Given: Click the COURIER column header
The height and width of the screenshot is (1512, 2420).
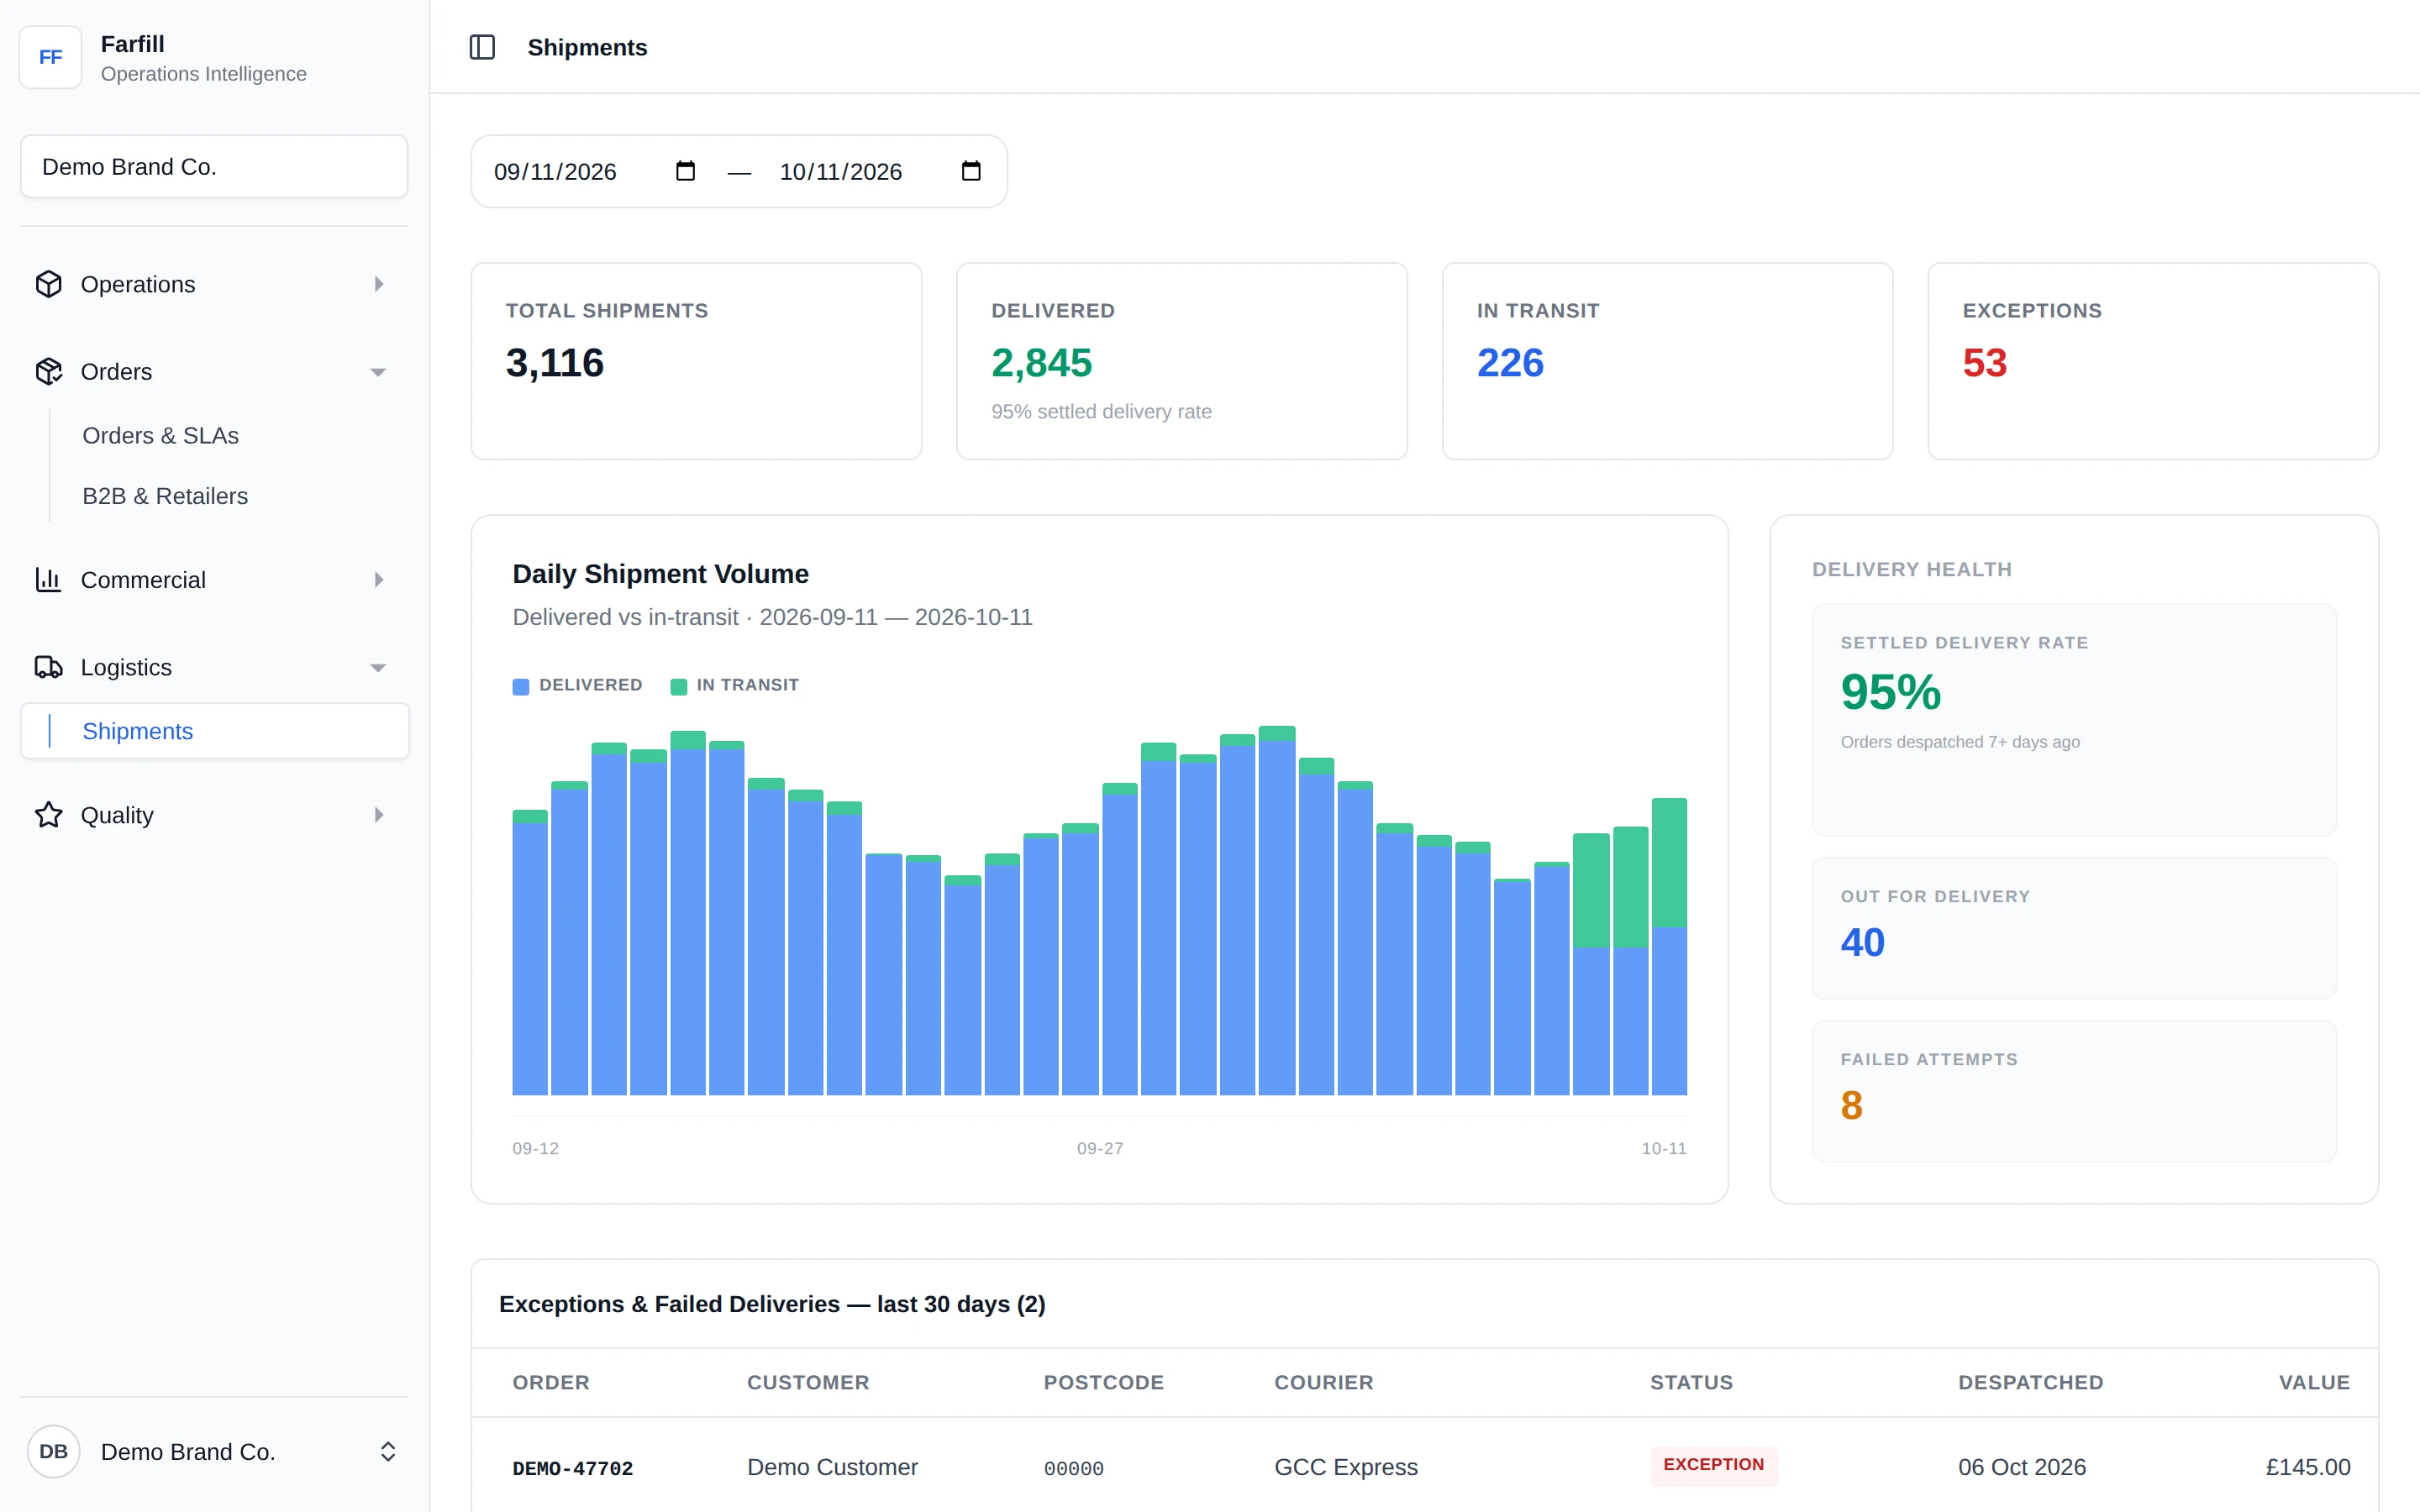Looking at the screenshot, I should tap(1323, 1382).
